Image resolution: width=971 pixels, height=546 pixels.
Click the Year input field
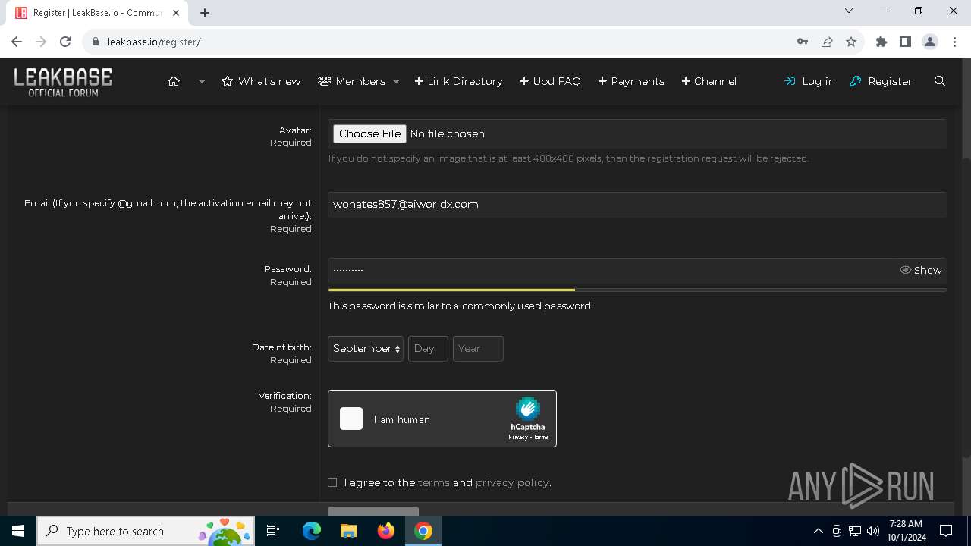[x=478, y=349]
